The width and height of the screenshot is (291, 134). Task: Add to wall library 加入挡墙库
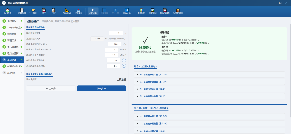(x=165, y=11)
